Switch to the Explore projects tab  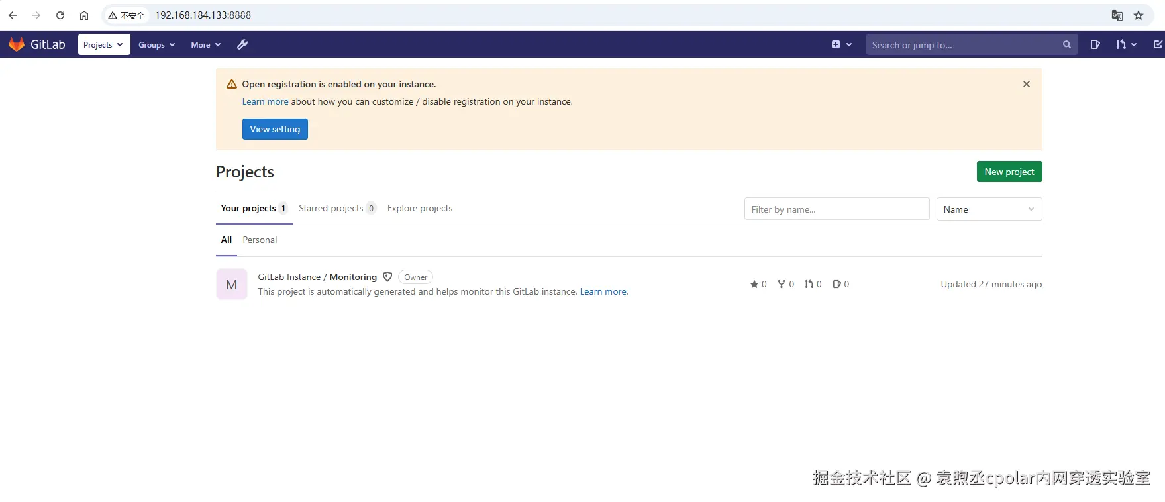(x=420, y=208)
